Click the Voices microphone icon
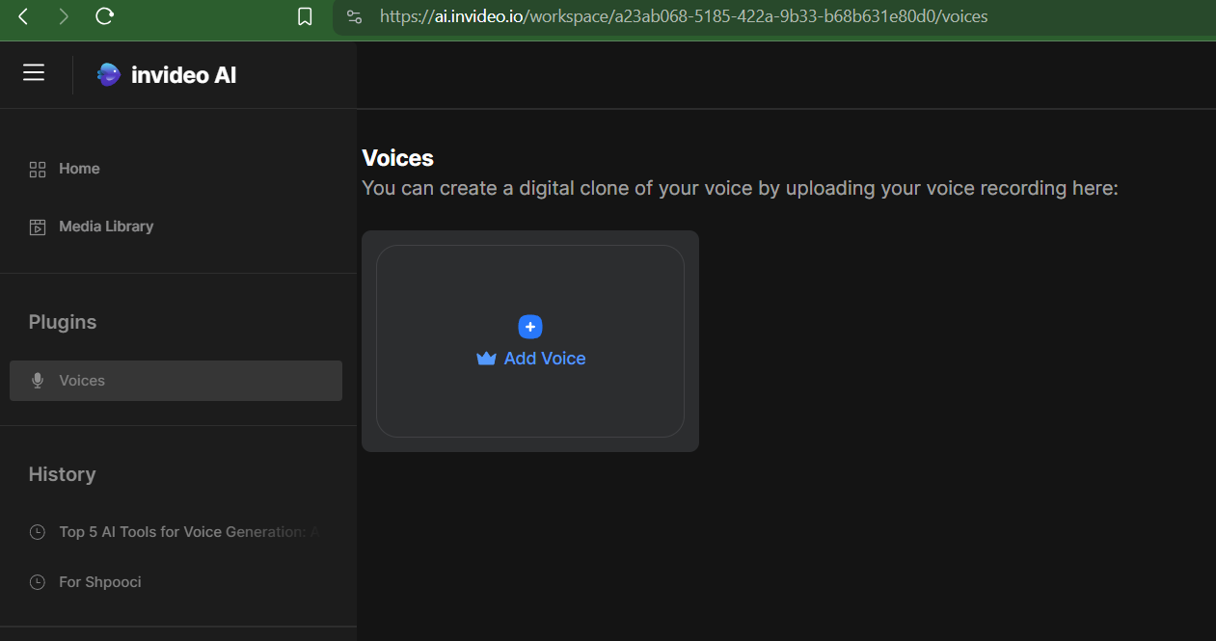Image resolution: width=1216 pixels, height=641 pixels. [38, 381]
